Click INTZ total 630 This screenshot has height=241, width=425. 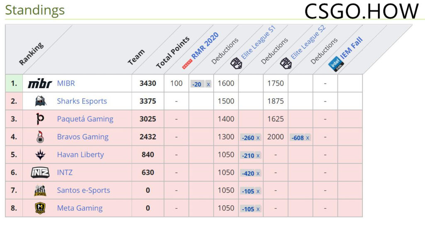point(148,173)
